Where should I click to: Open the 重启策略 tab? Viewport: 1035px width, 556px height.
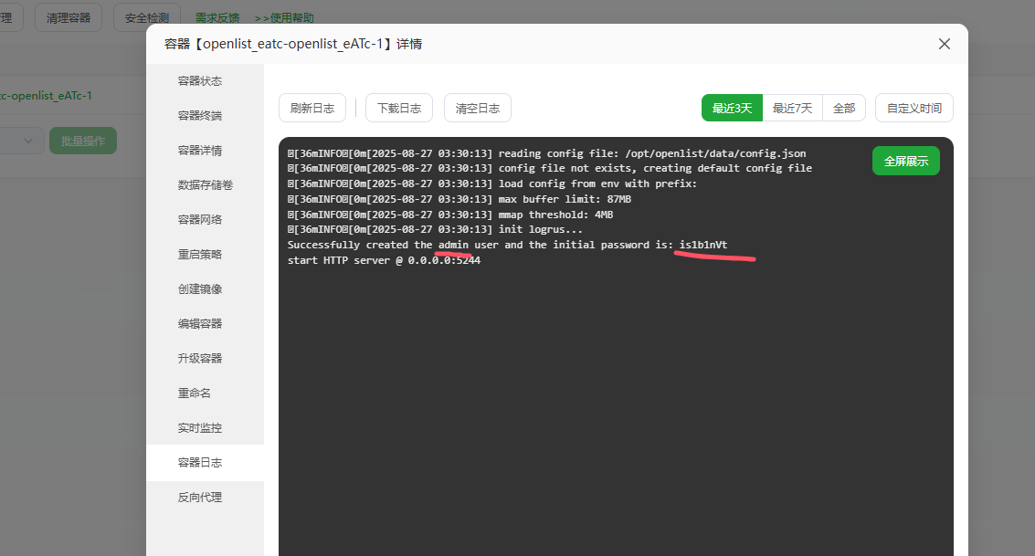[x=200, y=255]
